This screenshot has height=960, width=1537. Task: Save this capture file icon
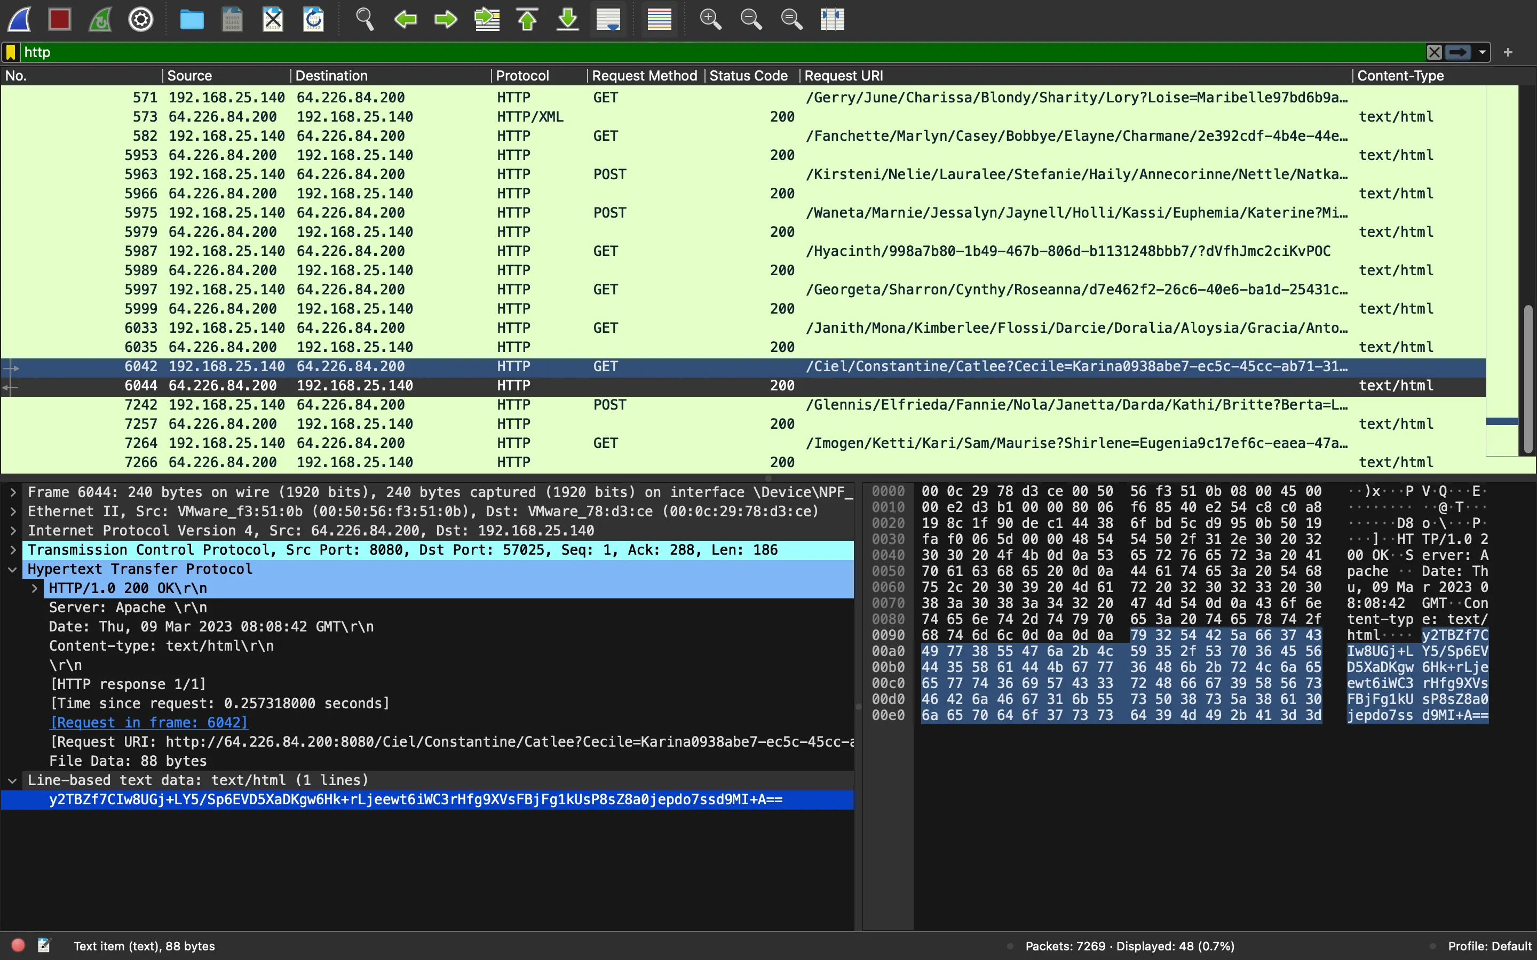(233, 19)
